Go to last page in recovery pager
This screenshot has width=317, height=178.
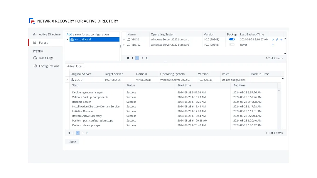tap(87, 133)
